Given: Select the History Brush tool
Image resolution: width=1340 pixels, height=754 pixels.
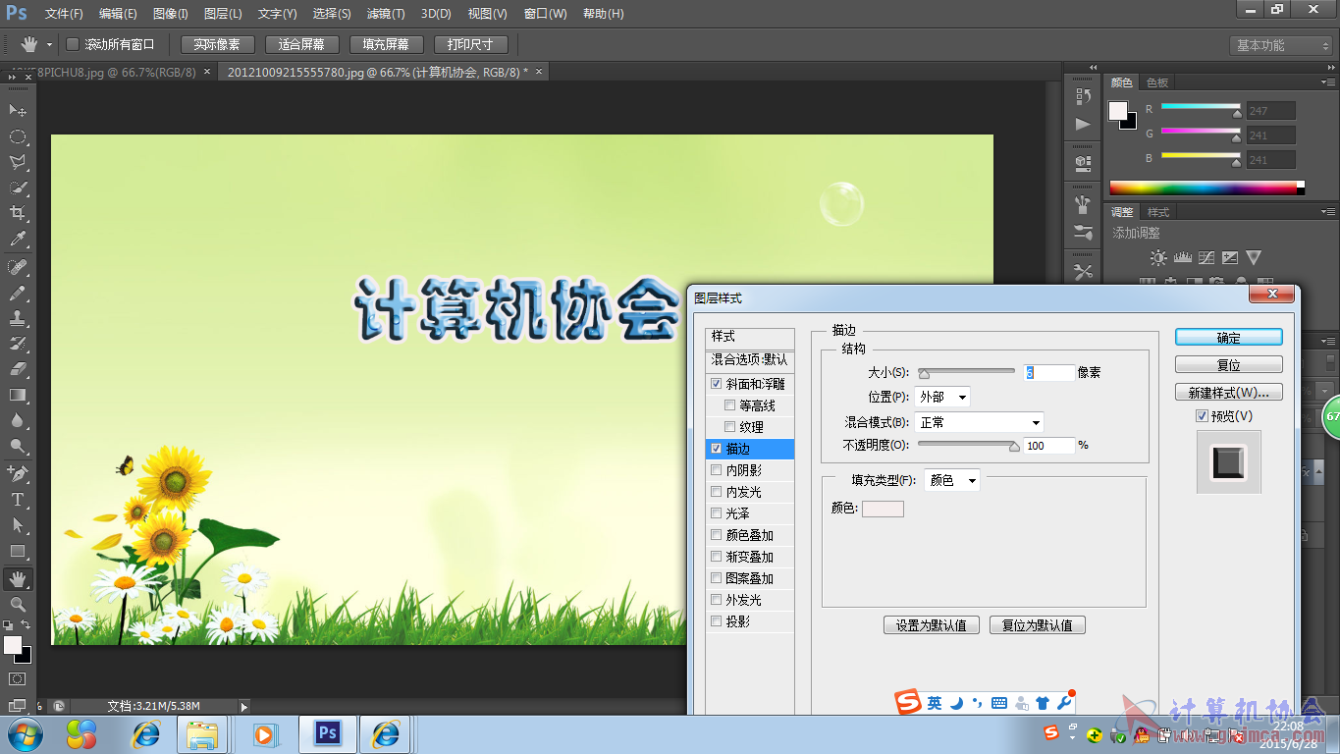Looking at the screenshot, I should [x=18, y=345].
